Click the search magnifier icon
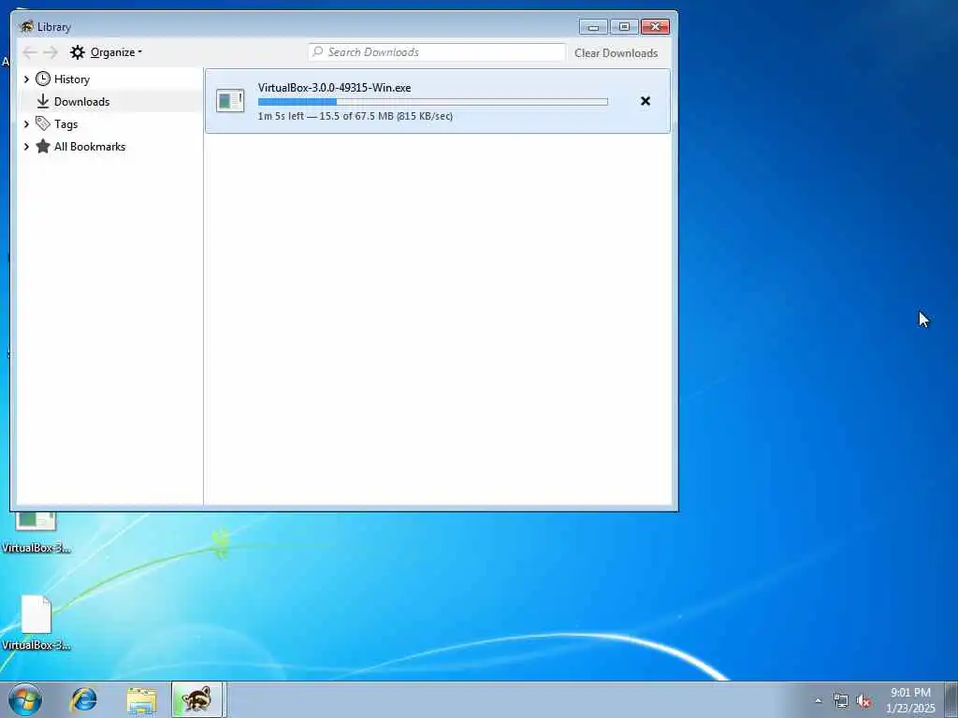 (x=318, y=52)
